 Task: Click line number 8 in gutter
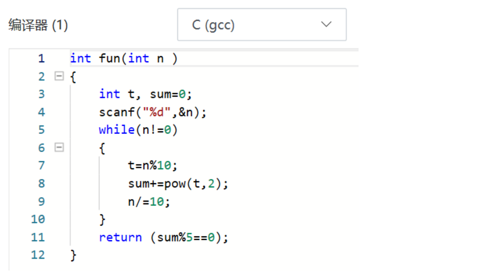click(42, 184)
